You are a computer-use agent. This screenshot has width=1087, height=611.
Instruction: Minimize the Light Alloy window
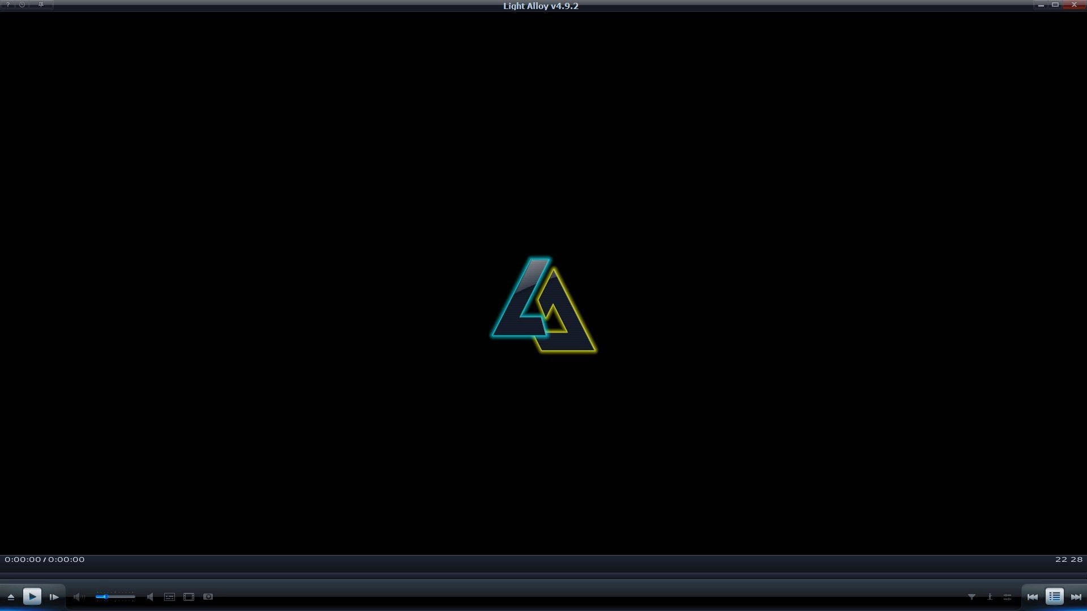click(1041, 5)
